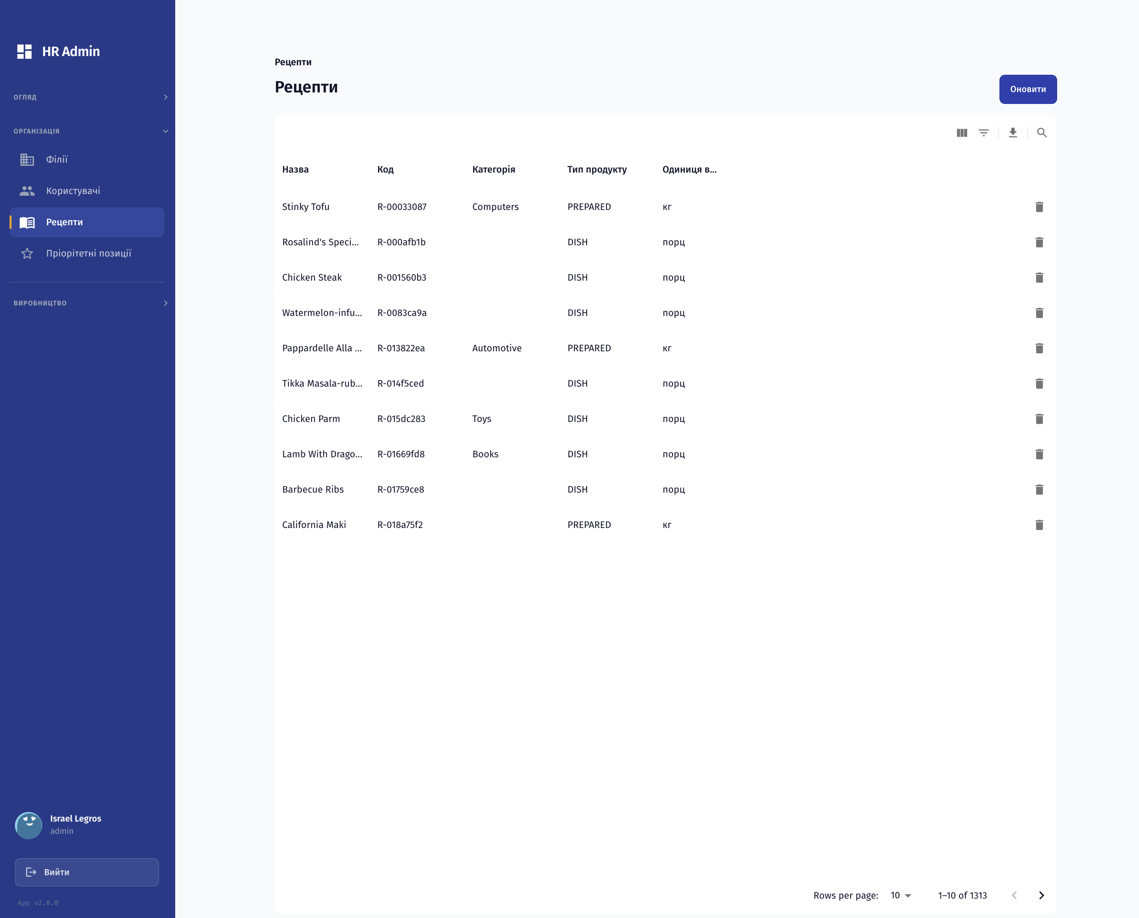Download the recipes table as CSV
The image size is (1139, 918).
pos(1013,133)
